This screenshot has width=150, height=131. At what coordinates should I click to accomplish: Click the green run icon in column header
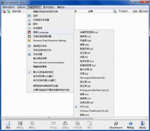tap(8, 12)
